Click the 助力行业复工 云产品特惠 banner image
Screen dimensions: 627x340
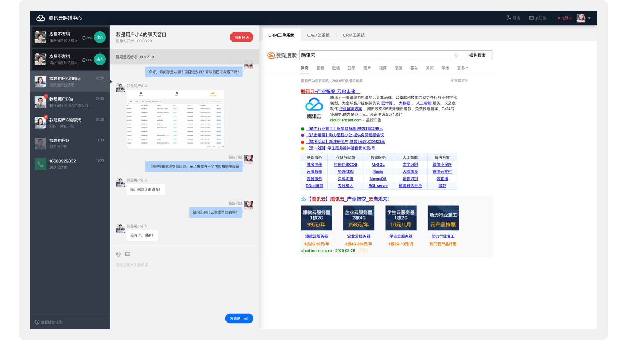pyautogui.click(x=443, y=218)
